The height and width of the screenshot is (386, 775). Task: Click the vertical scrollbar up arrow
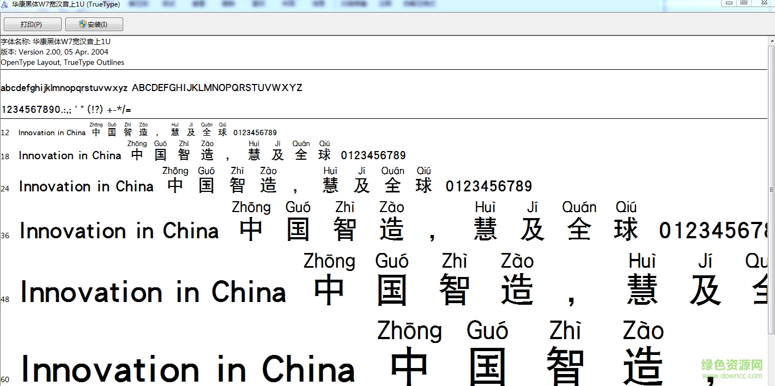771,41
